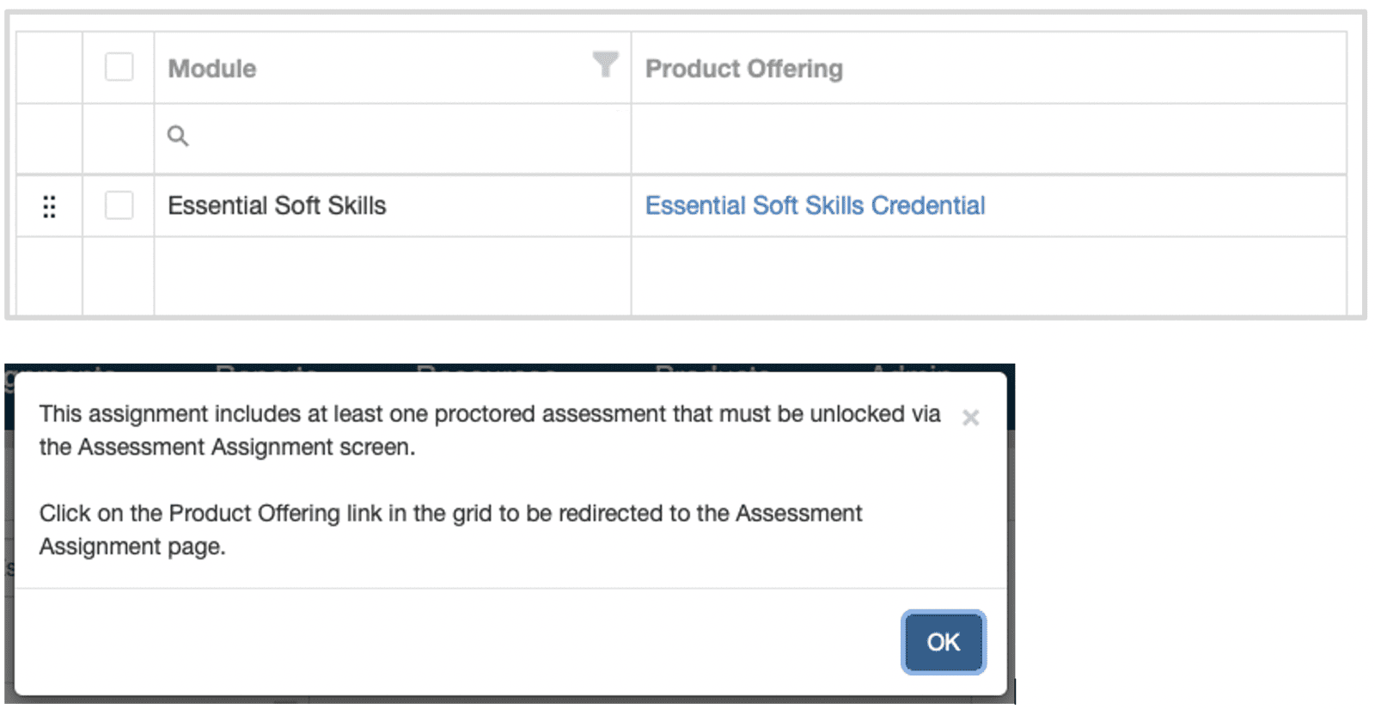Switch to the partially hidden Reports tab
The width and height of the screenshot is (1375, 709).
(x=266, y=370)
